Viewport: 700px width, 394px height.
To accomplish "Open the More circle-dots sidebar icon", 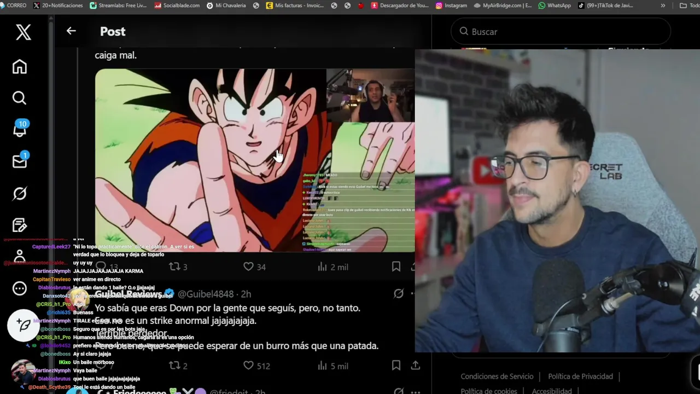I will coord(20,288).
